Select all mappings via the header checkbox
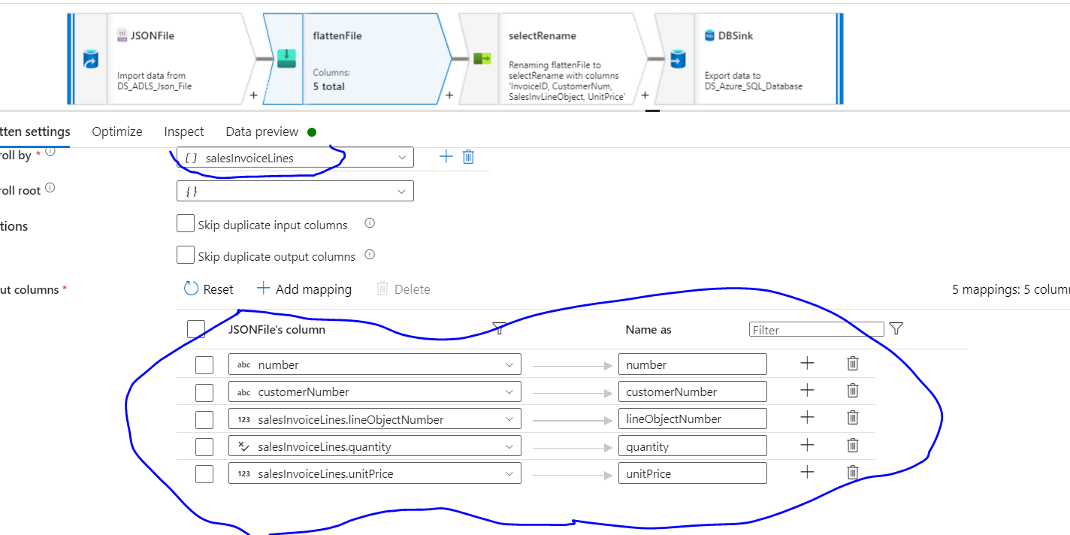Image resolution: width=1070 pixels, height=535 pixels. (x=196, y=328)
